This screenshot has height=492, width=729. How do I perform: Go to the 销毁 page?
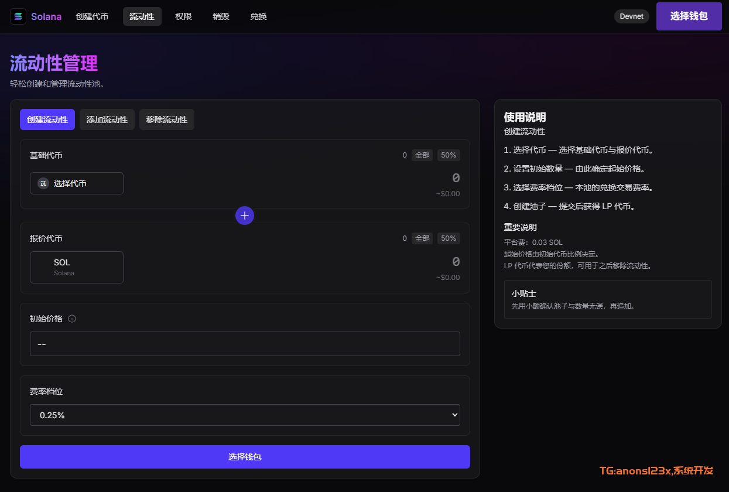coord(221,16)
